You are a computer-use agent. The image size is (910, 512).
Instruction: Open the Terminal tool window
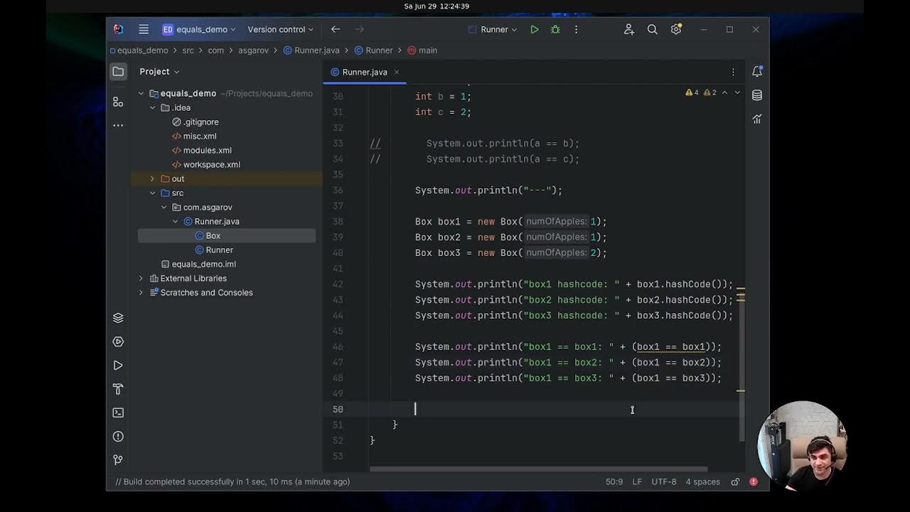coord(118,412)
